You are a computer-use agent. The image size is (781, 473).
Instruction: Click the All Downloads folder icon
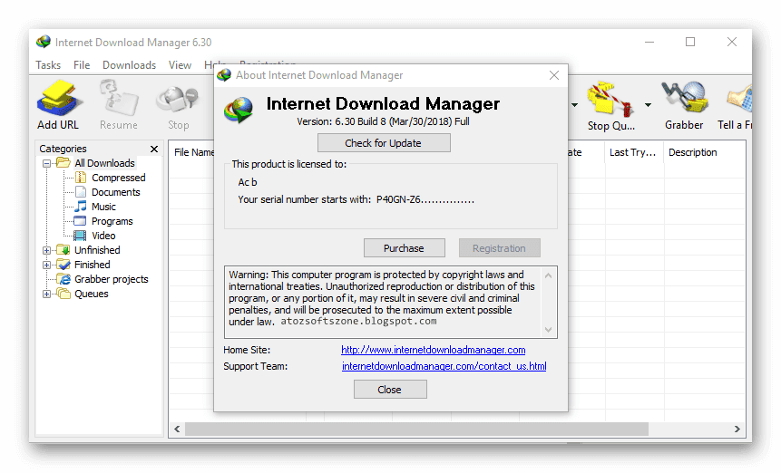63,162
